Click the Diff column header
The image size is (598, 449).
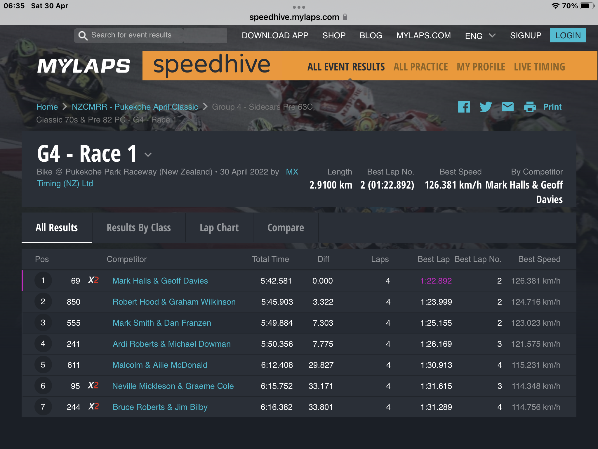click(x=323, y=259)
